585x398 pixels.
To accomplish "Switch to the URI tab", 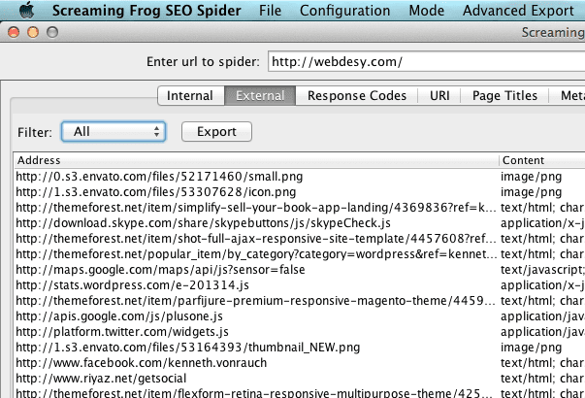I will point(440,96).
